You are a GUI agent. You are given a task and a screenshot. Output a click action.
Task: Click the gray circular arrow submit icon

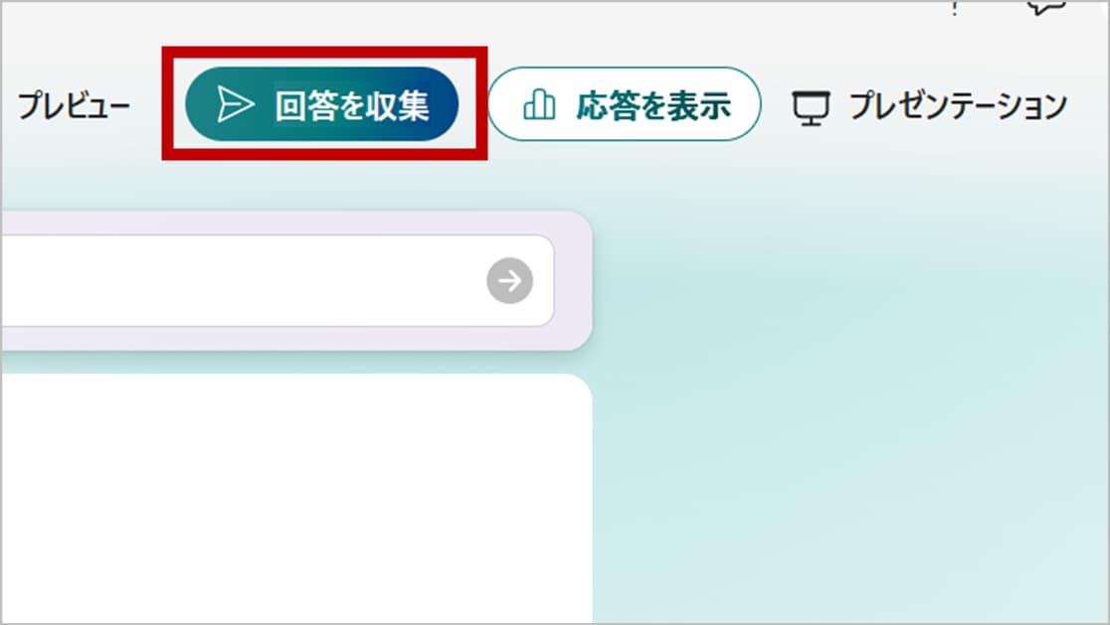point(509,280)
